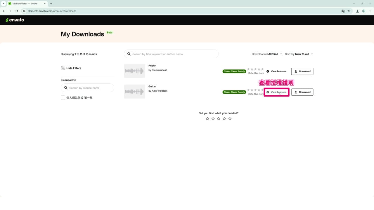
Task: Open Chrome three-dot menu
Action: click(370, 11)
